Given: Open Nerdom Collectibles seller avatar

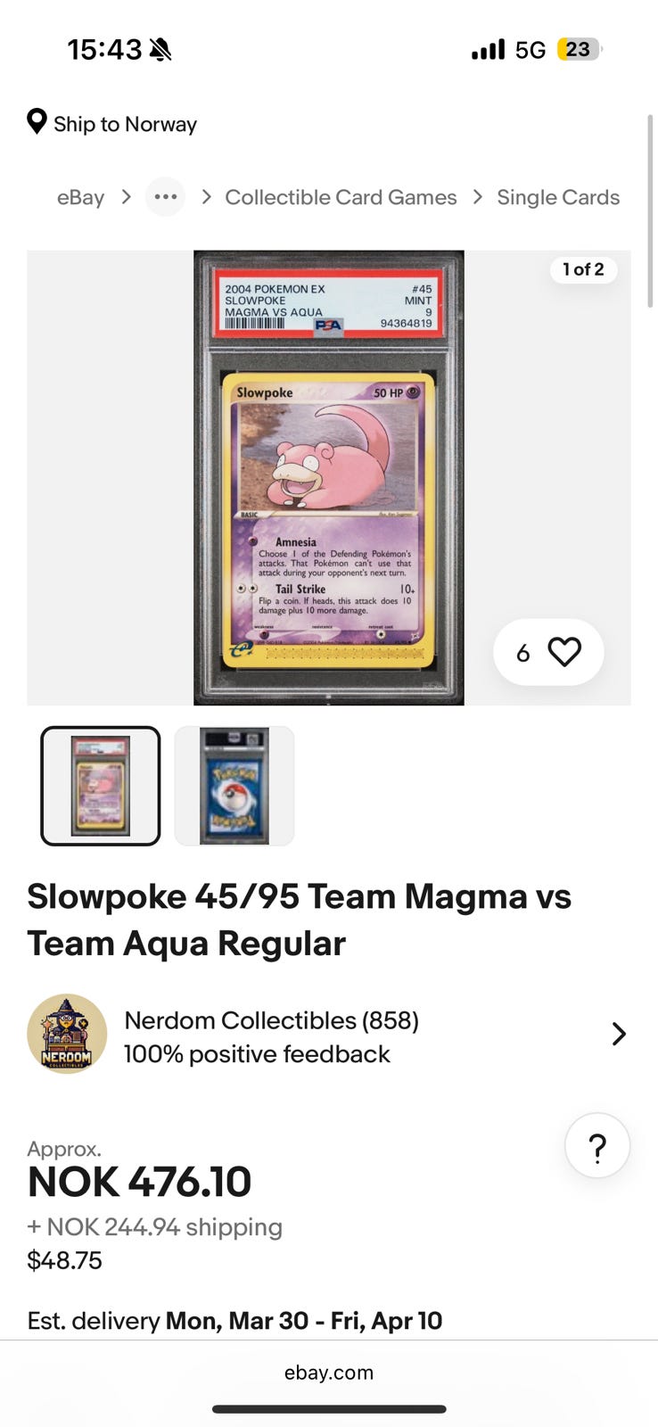Looking at the screenshot, I should click(x=67, y=1034).
